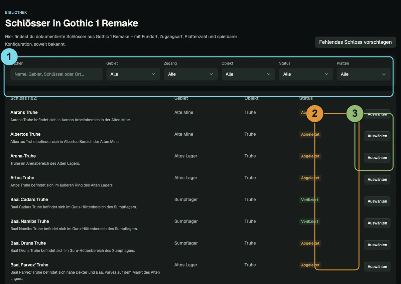This screenshot has height=284, width=401.
Task: Select Albertos Truhe with its Auswählen button
Action: pos(377,136)
